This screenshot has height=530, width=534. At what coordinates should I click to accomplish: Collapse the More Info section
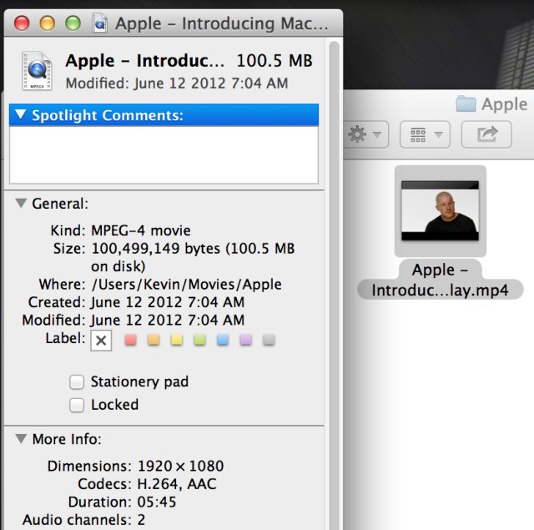pos(21,439)
